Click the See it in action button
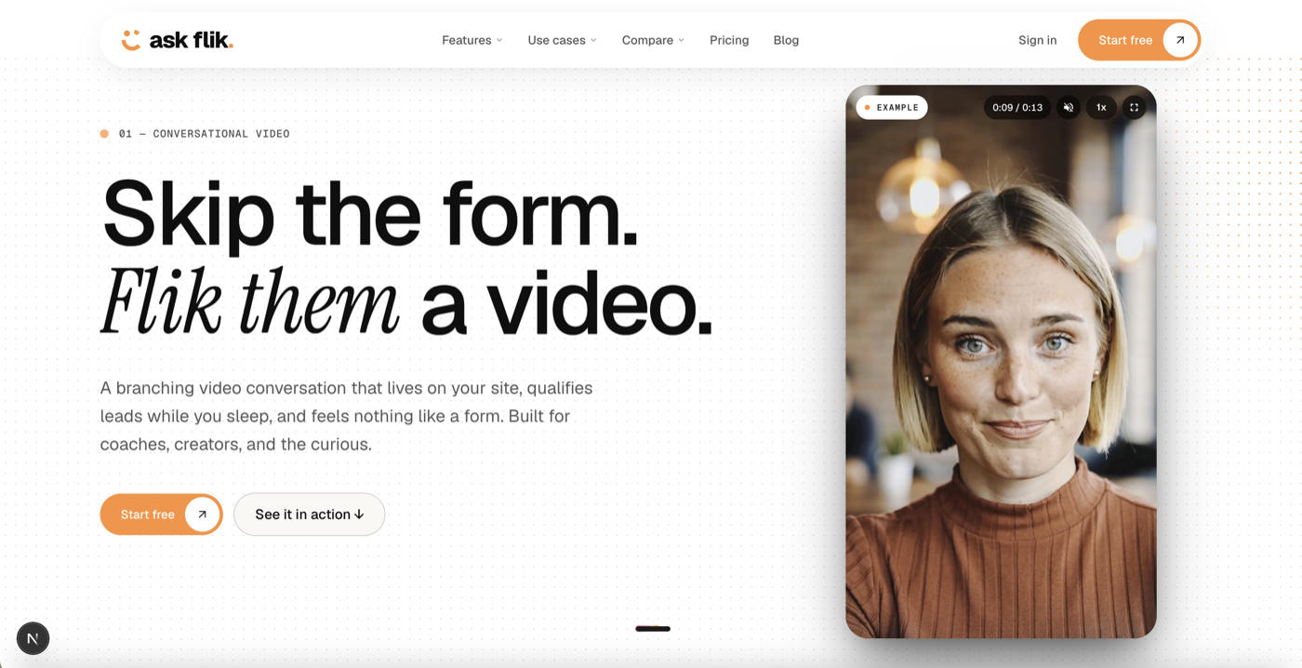 click(x=309, y=514)
